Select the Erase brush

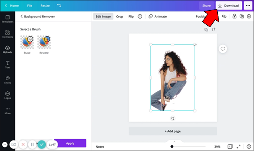[x=27, y=42]
